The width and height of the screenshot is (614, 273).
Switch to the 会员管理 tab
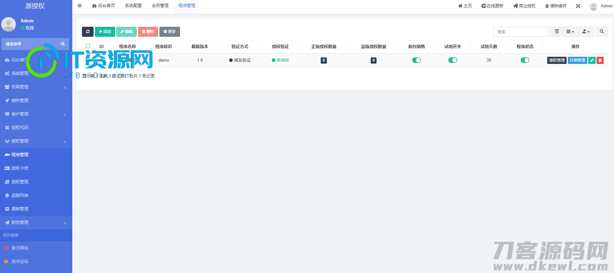tap(160, 6)
